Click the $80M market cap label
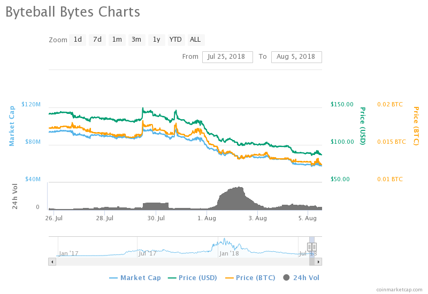Screen dimensions: 428x294 (x=33, y=142)
